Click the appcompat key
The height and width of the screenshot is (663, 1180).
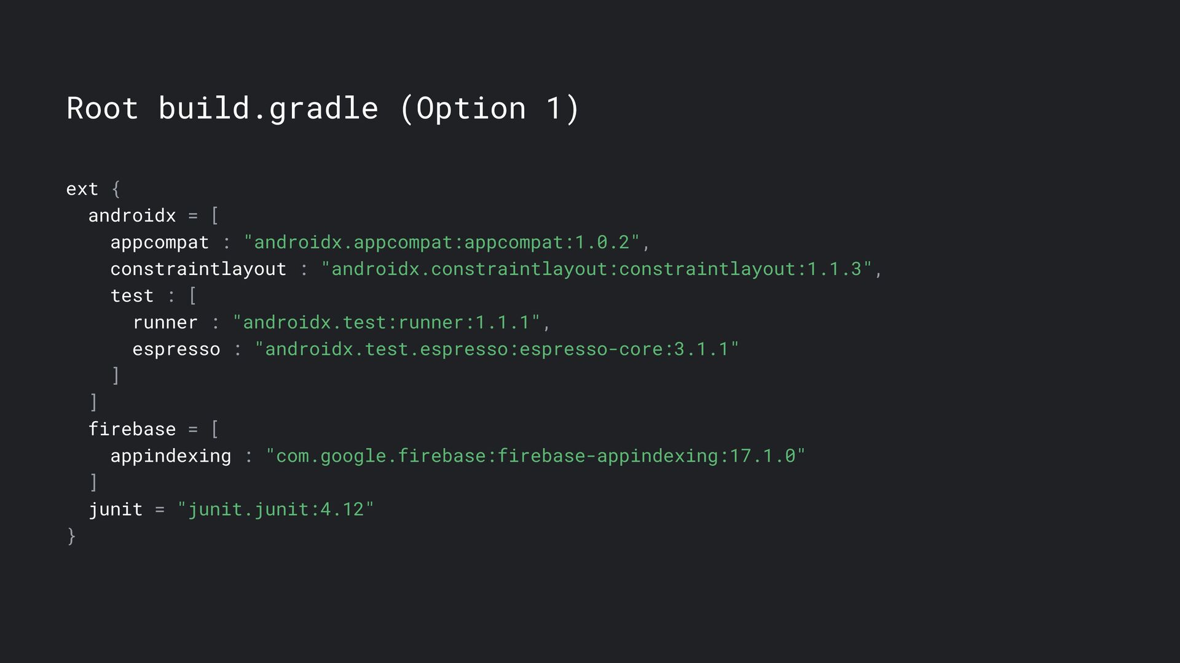160,242
